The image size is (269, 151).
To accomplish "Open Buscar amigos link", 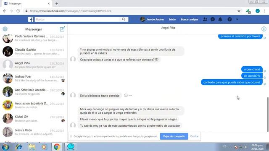I will pyautogui.click(x=189, y=20).
